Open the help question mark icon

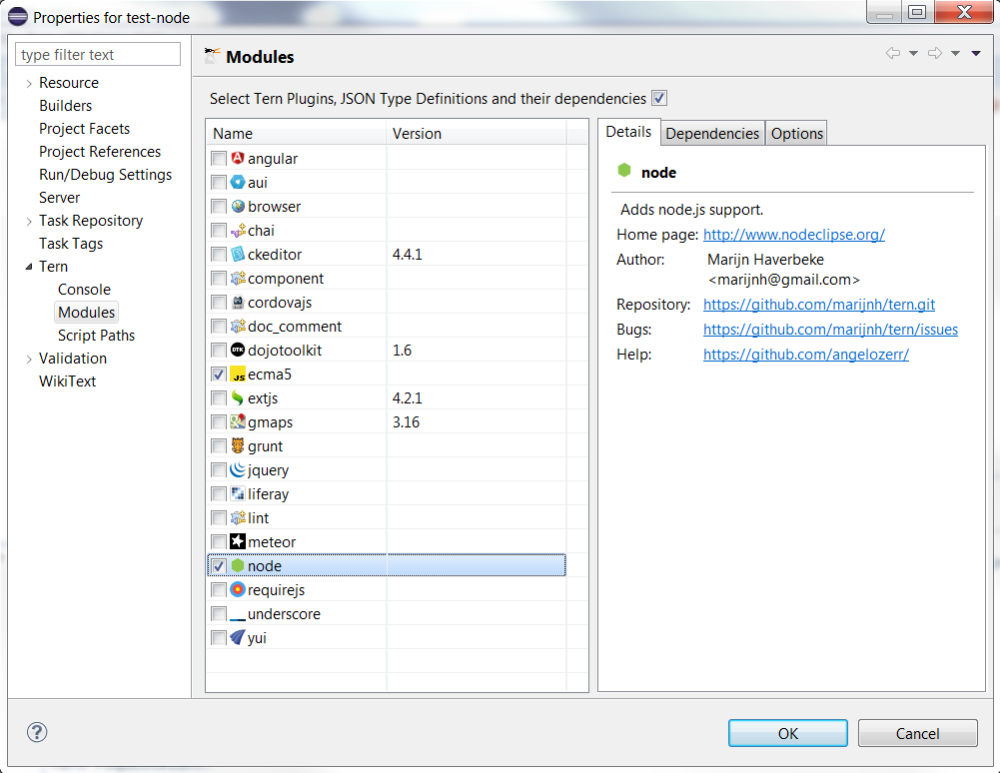[x=36, y=732]
